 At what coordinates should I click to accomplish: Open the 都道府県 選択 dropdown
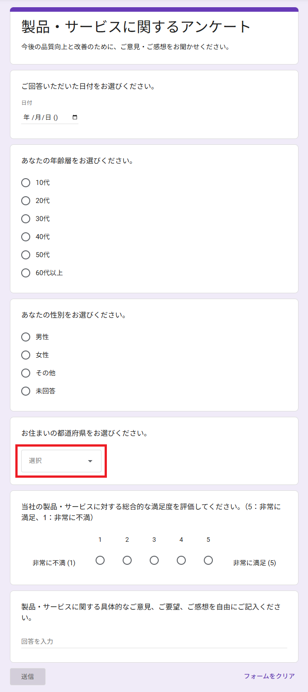[61, 461]
